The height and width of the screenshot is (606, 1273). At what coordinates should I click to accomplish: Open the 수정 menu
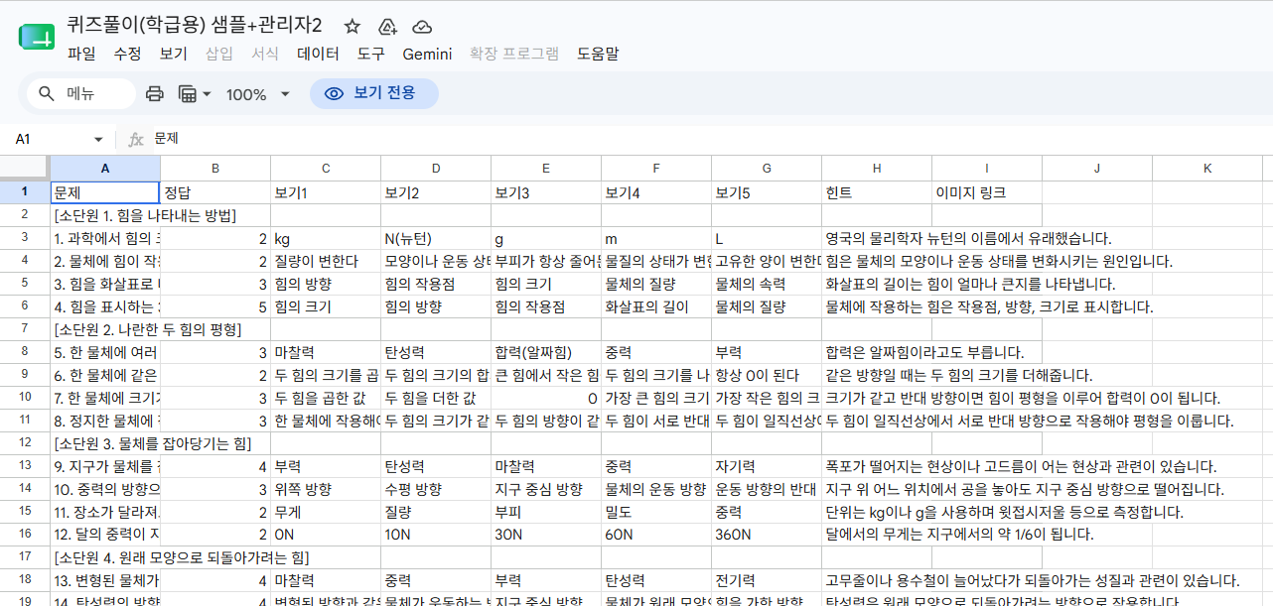127,54
